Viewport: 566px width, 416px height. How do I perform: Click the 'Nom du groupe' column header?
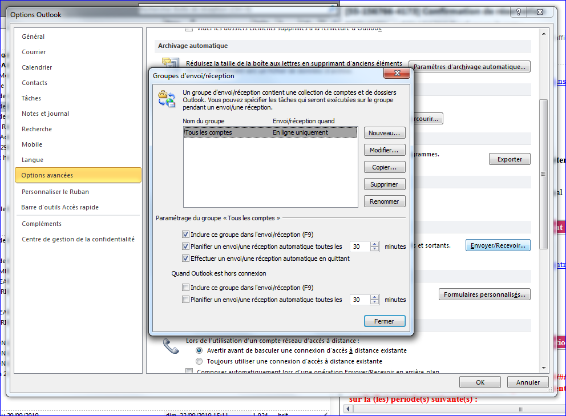click(204, 121)
